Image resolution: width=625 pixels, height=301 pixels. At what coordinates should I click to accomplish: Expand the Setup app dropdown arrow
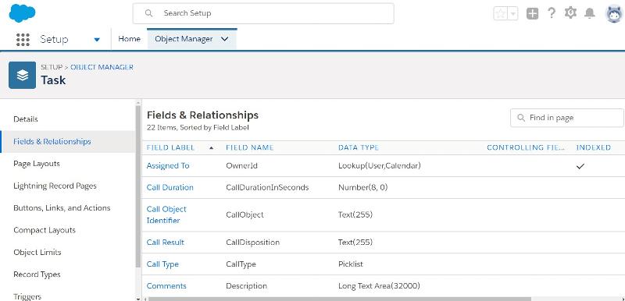click(96, 39)
